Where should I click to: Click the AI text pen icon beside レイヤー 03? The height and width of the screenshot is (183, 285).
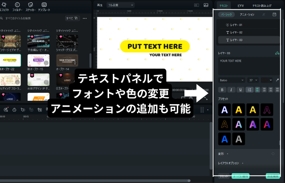coord(277,53)
